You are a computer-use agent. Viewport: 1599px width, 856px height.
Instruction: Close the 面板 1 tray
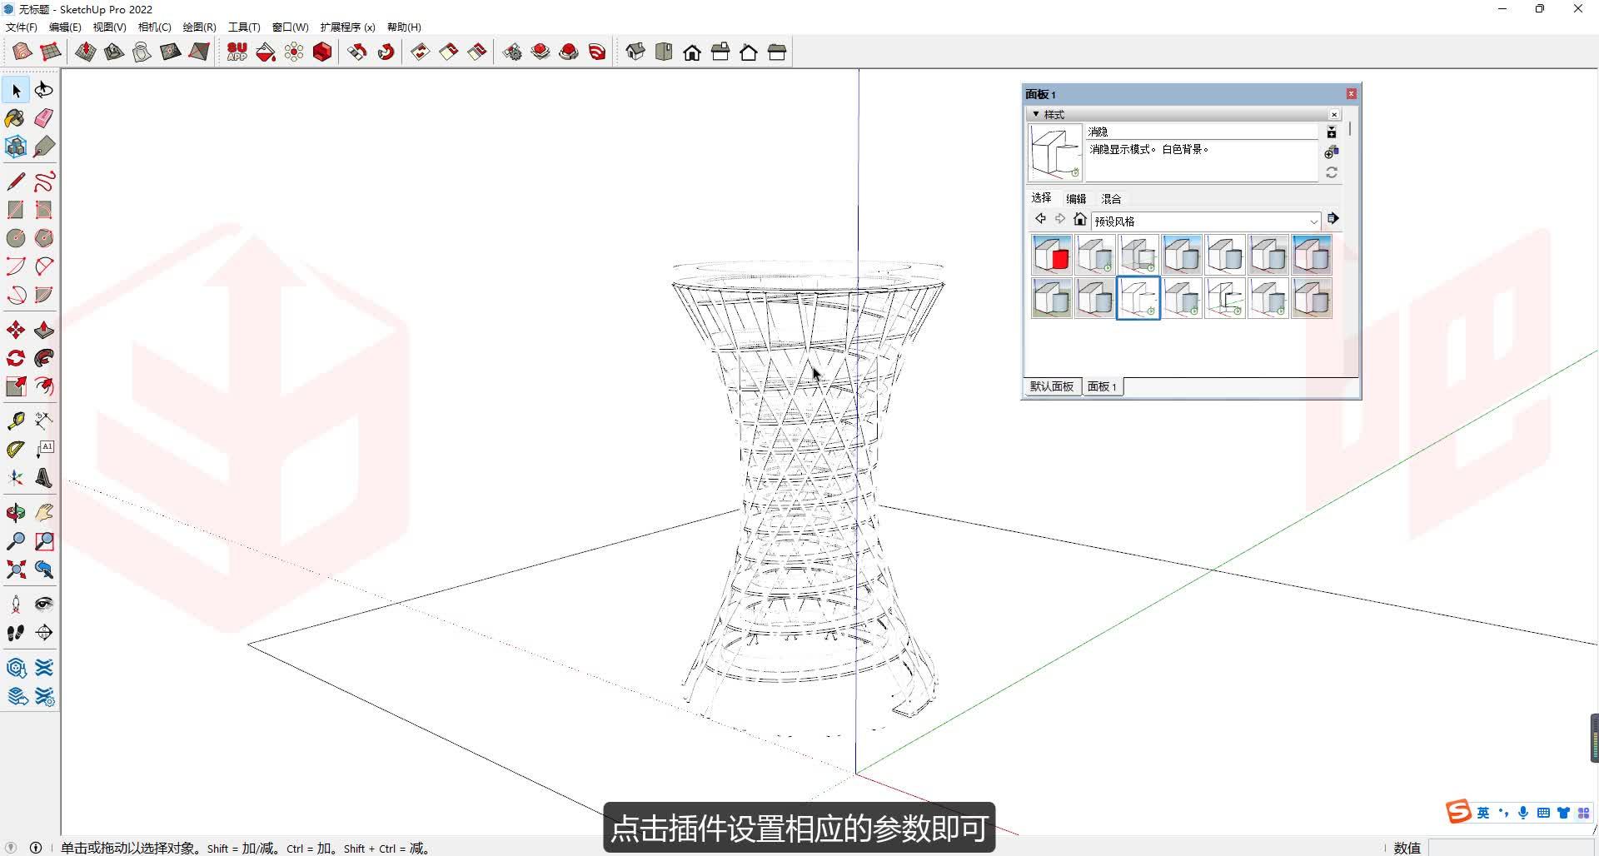pos(1352,94)
